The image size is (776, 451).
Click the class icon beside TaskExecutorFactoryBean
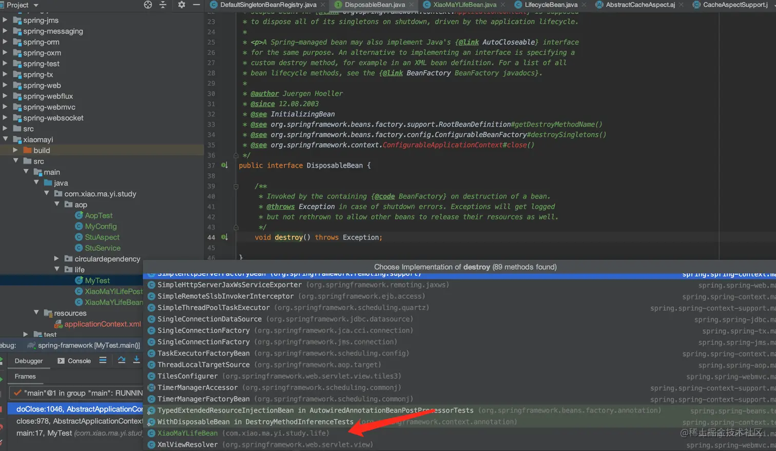point(151,353)
